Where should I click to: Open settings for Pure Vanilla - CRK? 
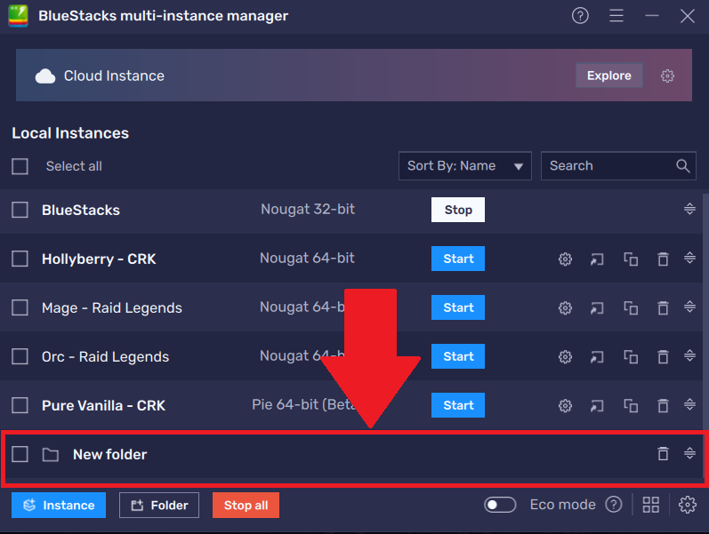pos(565,405)
